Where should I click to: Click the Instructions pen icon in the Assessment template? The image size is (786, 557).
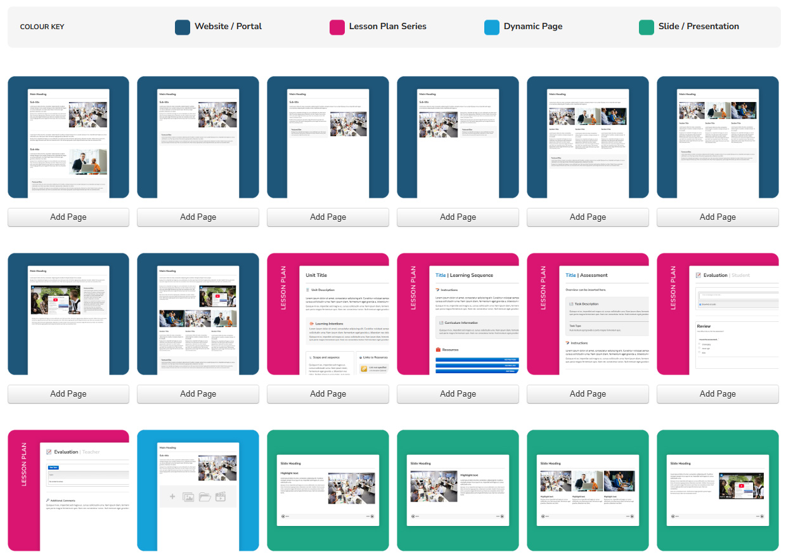[x=567, y=343]
